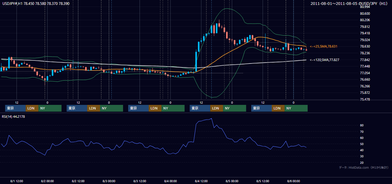Screen dimensions: 392x184
Task: Click the 79.024 price axis label
Action: (x=365, y=40)
